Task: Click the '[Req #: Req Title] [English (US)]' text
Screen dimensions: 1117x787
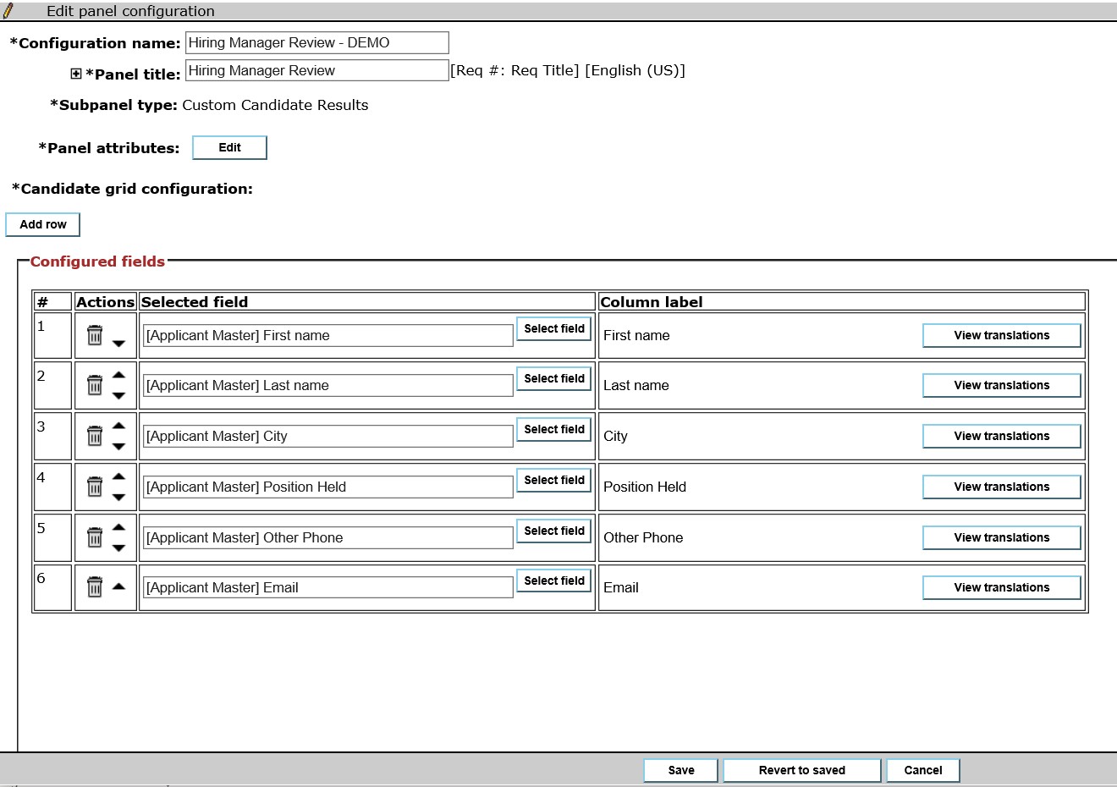Action: (568, 70)
